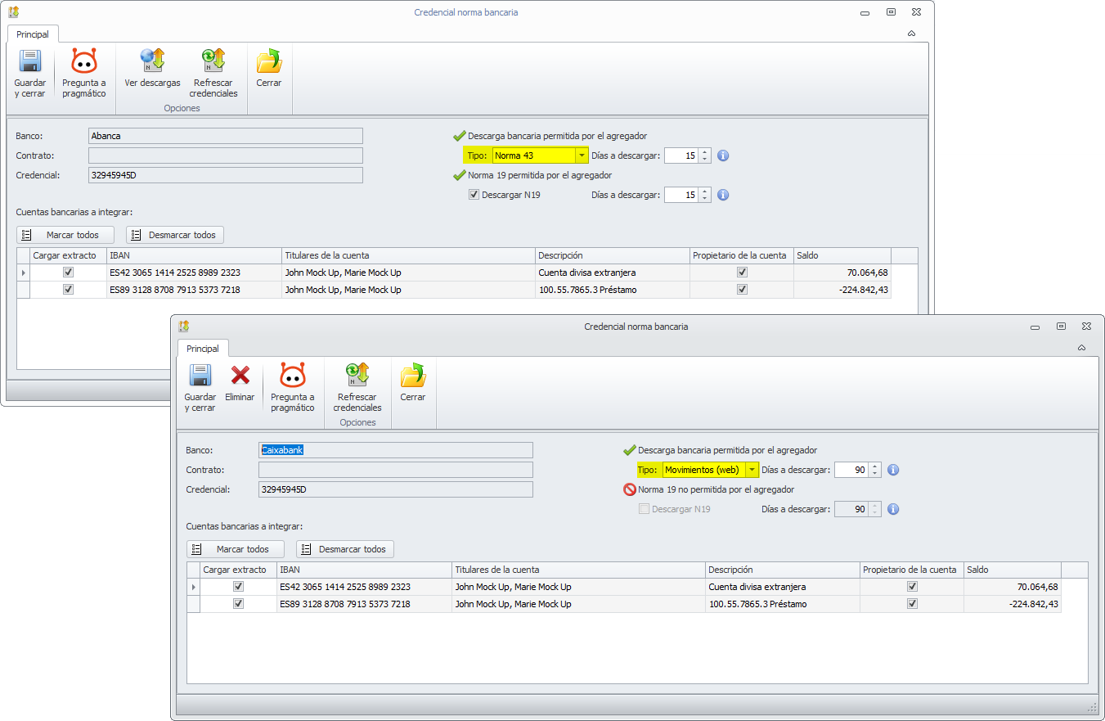Toggle Propietario de la cuenta for ES42 in Caixabank window
This screenshot has width=1105, height=721.
(912, 587)
